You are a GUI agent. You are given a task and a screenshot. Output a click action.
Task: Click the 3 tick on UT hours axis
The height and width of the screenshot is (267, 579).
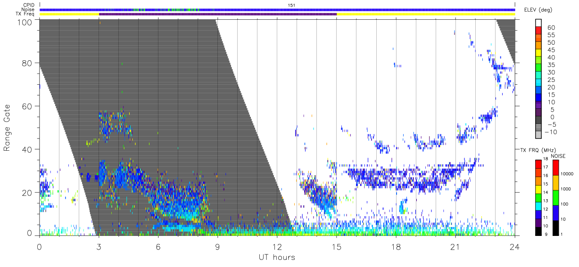tap(99, 247)
